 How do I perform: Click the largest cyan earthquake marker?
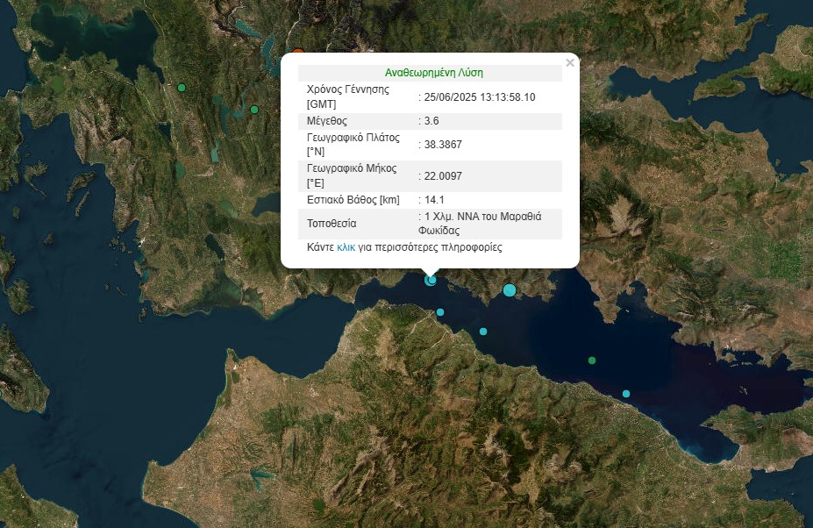pyautogui.click(x=510, y=290)
